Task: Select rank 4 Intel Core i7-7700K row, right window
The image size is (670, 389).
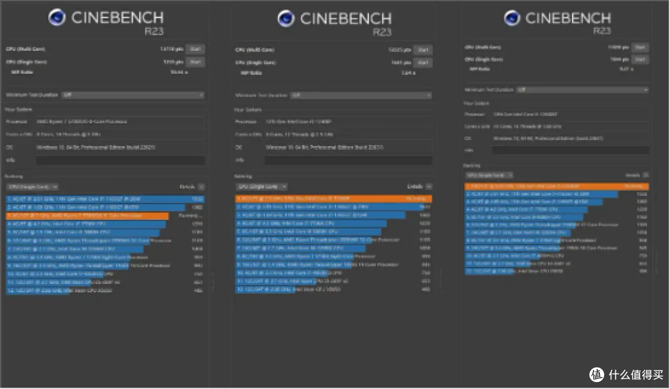Action: pyautogui.click(x=556, y=209)
